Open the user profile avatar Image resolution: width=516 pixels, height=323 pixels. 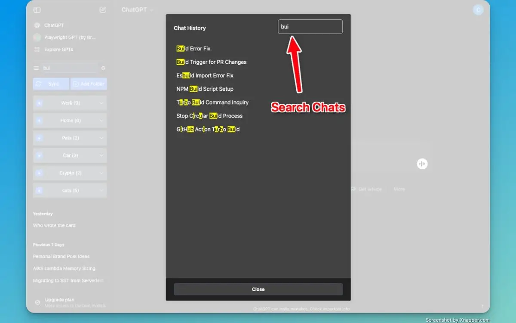[478, 10]
